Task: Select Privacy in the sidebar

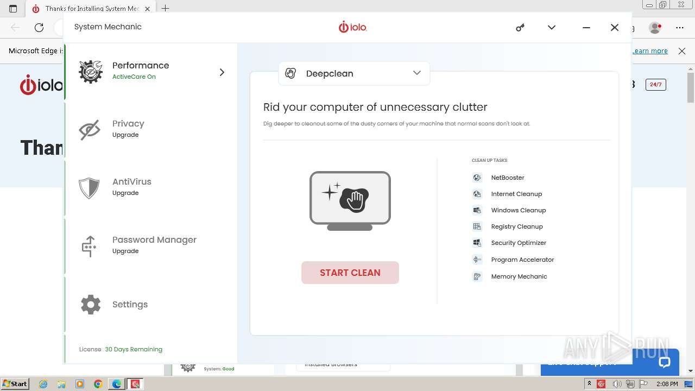Action: pos(151,129)
